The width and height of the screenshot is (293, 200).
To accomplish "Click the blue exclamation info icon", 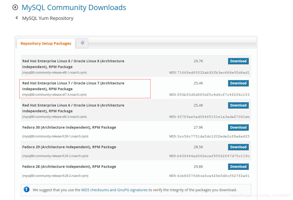I will [27, 189].
